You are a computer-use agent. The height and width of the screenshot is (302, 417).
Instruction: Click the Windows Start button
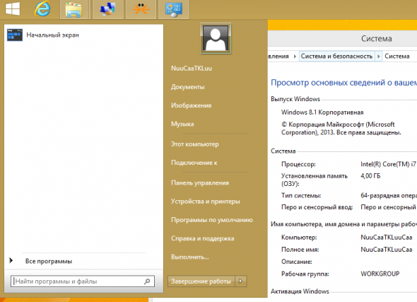coord(13,8)
